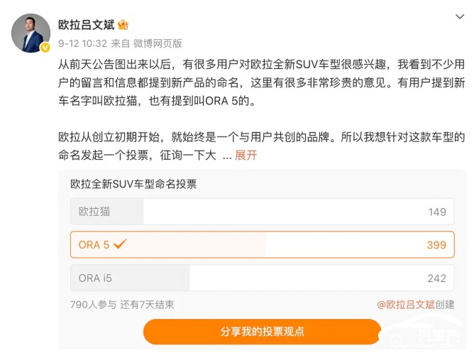Click the profile avatar of 欧拉吕文斌
The height and width of the screenshot is (358, 474).
31,32
